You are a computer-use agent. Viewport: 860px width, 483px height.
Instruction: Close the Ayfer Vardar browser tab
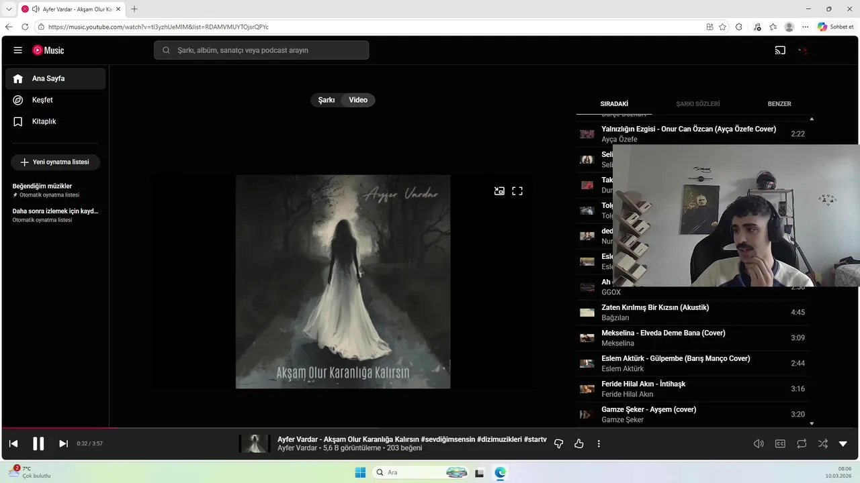(119, 9)
